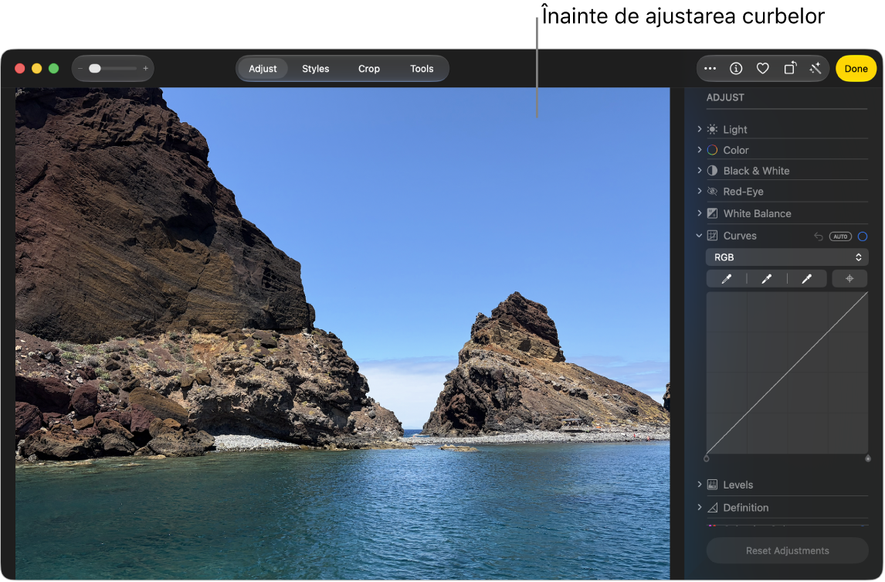
Task: Open the photo Info panel icon
Action: (735, 68)
